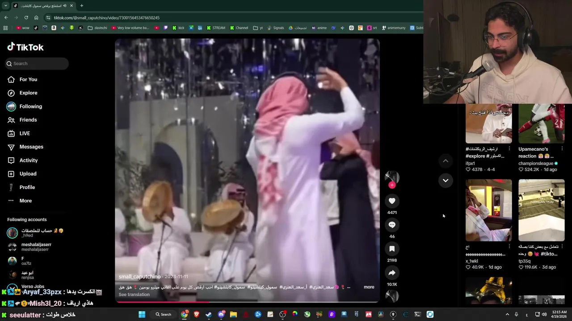
Task: Show hidden system tray icons
Action: pos(507,314)
